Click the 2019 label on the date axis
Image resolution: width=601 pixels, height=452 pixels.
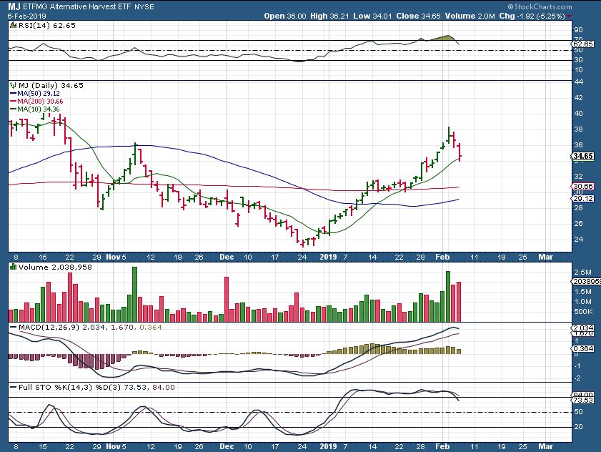[x=327, y=255]
